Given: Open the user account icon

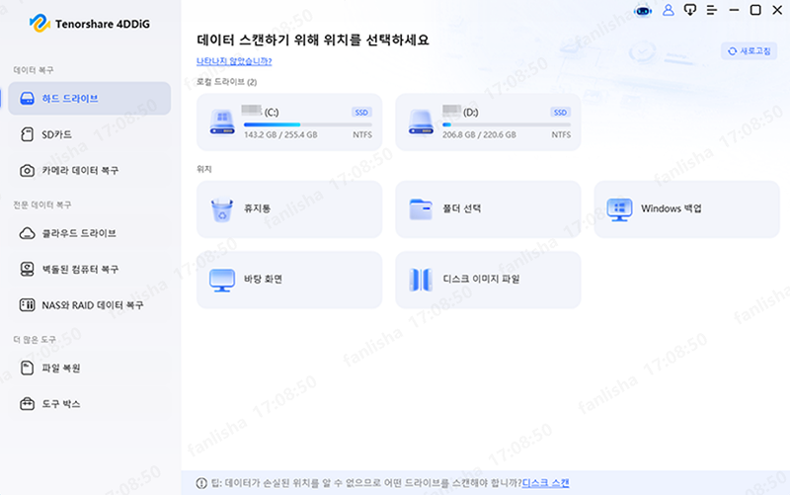Looking at the screenshot, I should (x=669, y=10).
